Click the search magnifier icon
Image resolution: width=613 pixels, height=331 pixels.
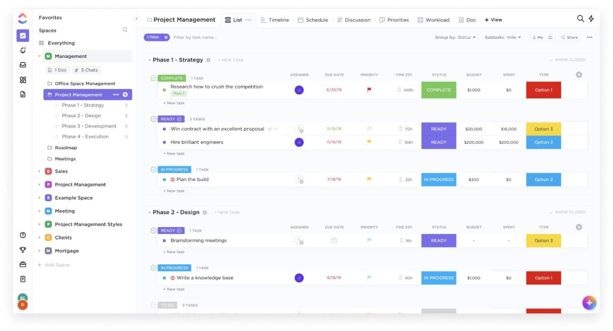580,19
